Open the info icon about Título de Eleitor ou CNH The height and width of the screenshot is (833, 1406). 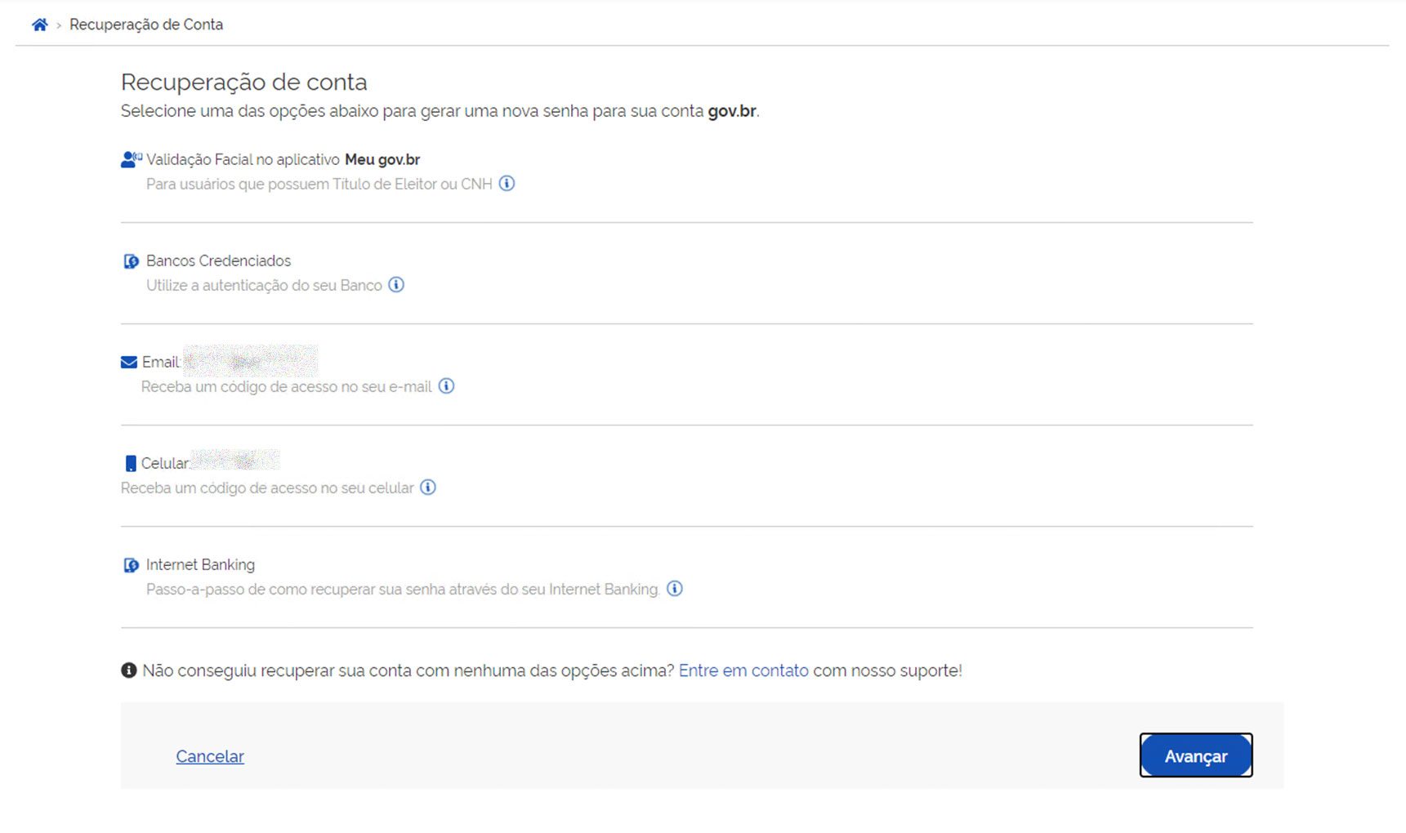tap(507, 184)
